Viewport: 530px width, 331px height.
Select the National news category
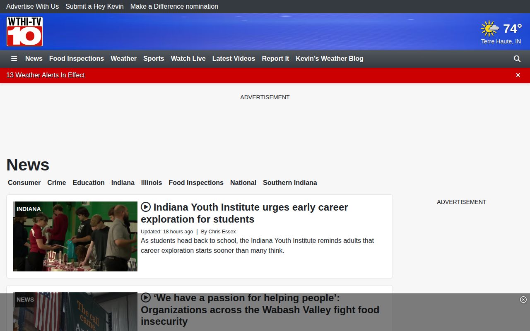(x=243, y=183)
